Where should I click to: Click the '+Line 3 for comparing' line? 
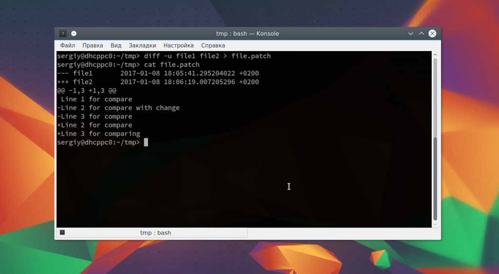98,133
